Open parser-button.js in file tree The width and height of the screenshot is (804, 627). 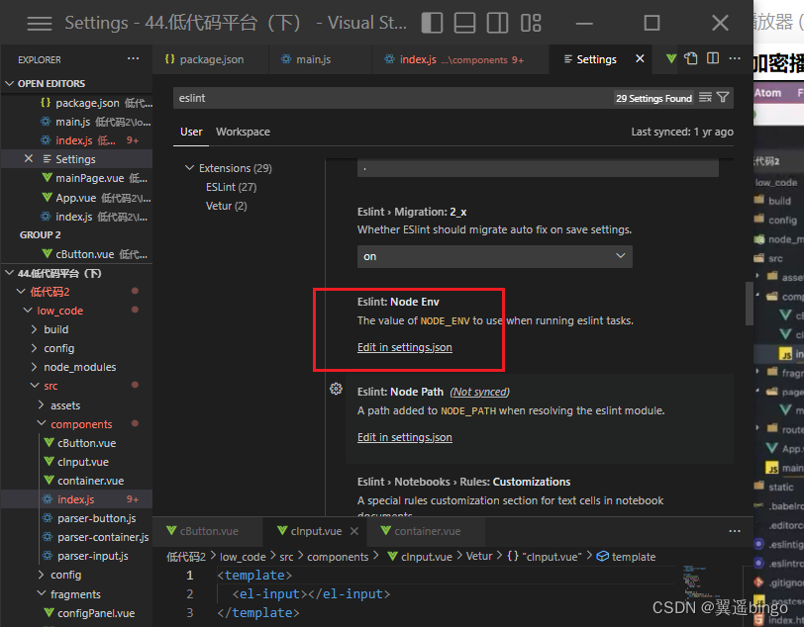tap(96, 518)
